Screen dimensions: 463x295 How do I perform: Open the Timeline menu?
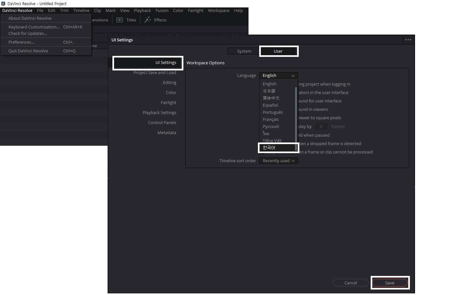pos(81,10)
